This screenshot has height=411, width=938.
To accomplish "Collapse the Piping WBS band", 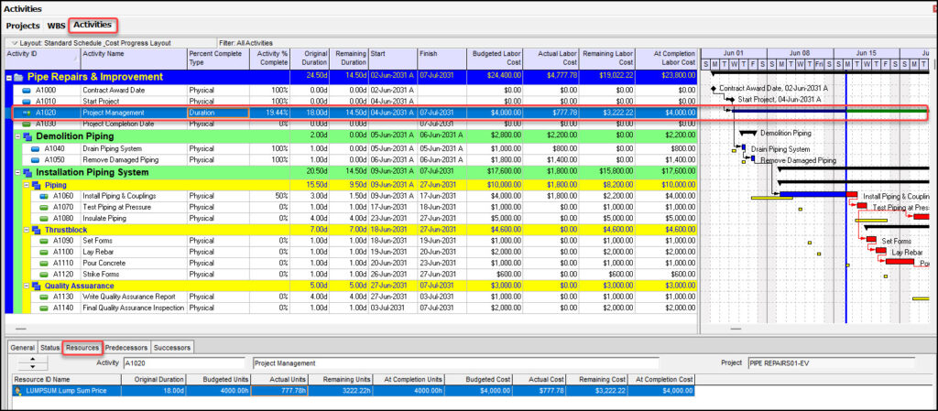I will point(27,185).
